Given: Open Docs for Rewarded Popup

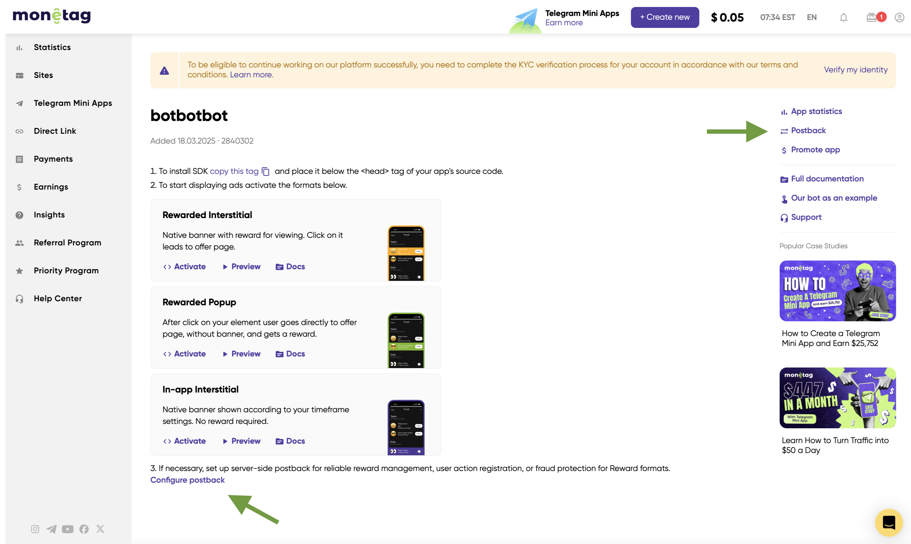Looking at the screenshot, I should (x=290, y=354).
